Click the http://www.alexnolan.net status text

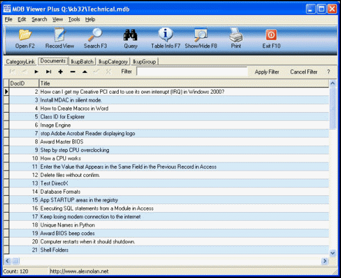(x=79, y=271)
